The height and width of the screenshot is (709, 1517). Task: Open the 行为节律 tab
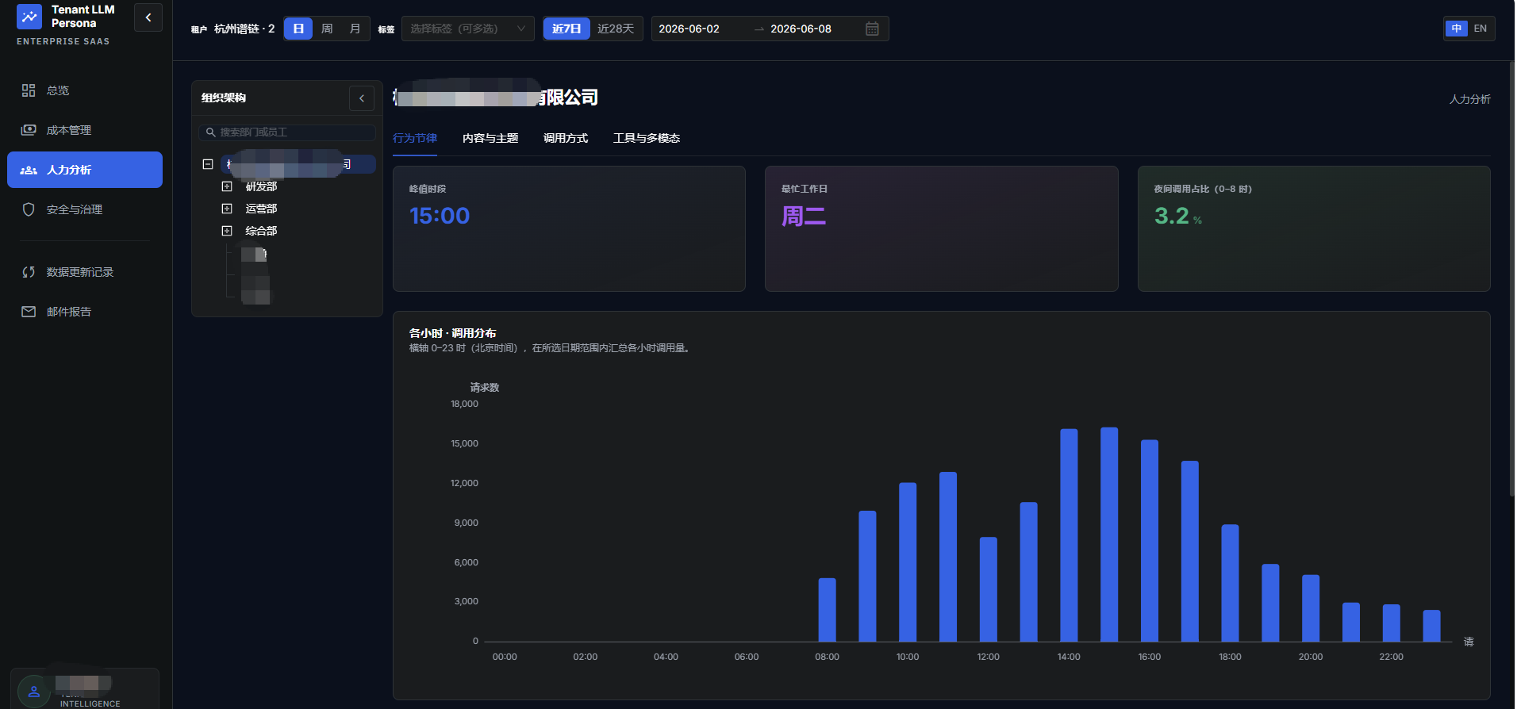415,138
